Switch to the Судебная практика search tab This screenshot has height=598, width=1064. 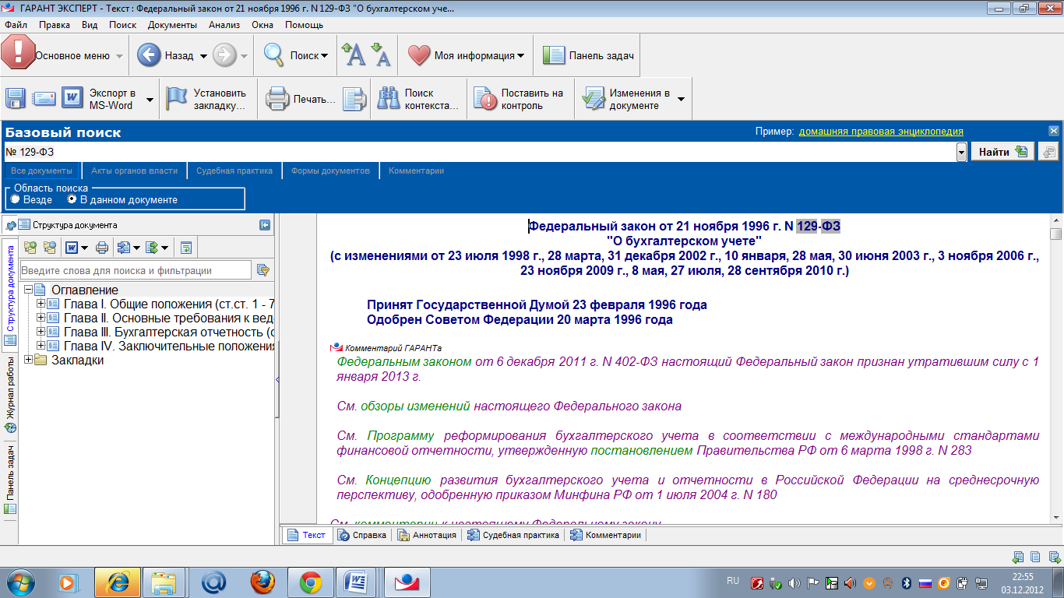point(234,171)
